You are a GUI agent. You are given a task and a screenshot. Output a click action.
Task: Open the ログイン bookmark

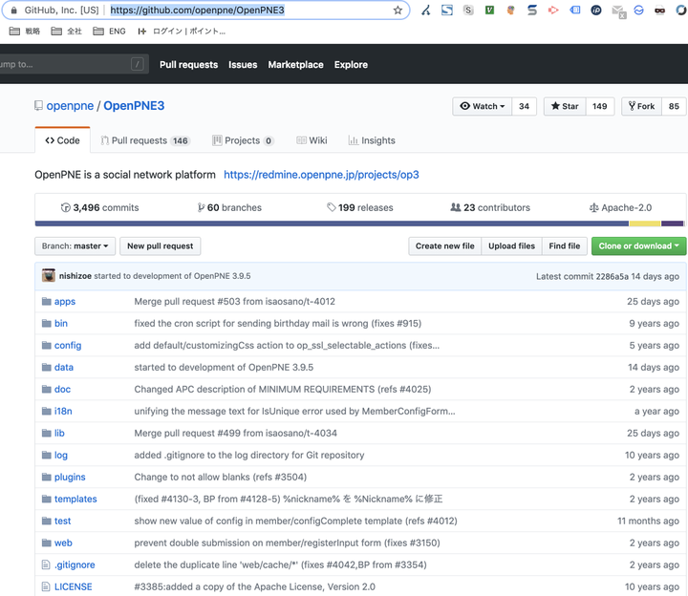182,32
